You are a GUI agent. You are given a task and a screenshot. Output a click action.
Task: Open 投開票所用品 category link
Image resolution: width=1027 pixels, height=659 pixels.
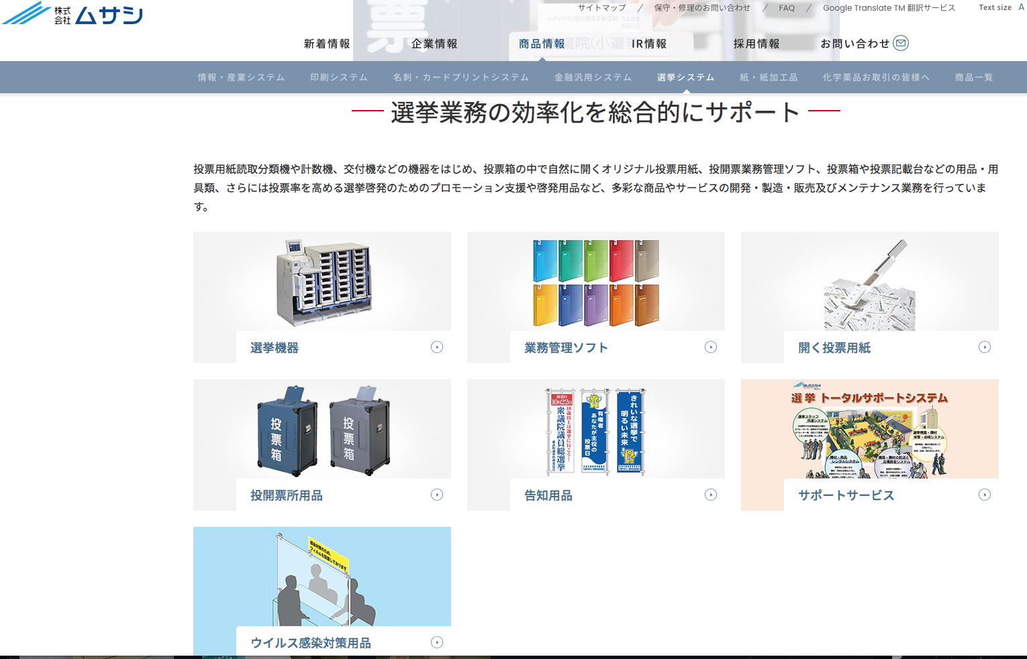(x=287, y=495)
